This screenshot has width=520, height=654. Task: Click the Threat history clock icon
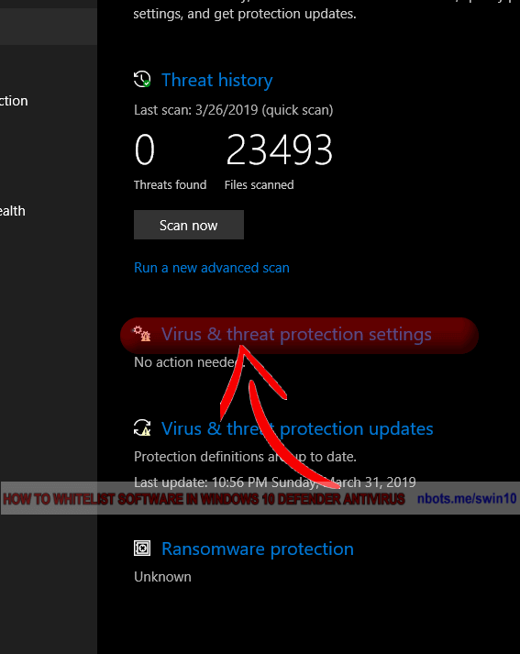click(142, 79)
